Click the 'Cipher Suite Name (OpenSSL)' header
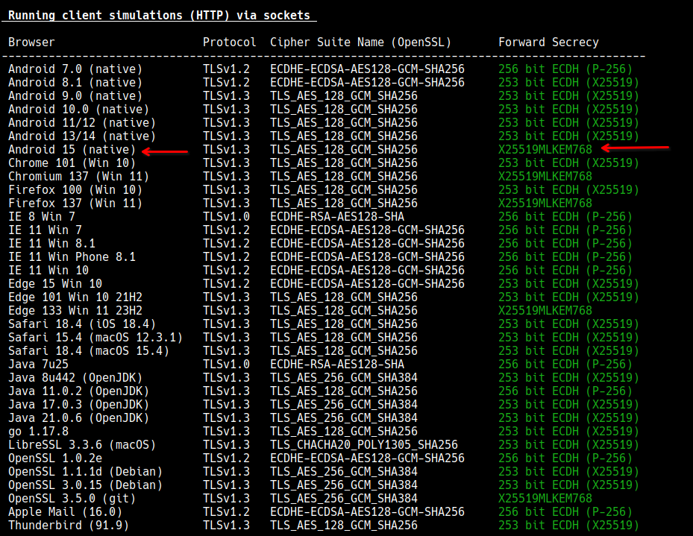 click(x=360, y=42)
